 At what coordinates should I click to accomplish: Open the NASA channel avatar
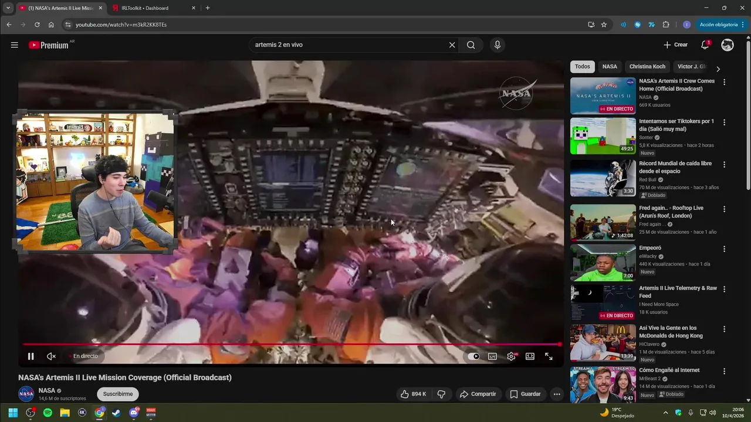click(x=26, y=394)
